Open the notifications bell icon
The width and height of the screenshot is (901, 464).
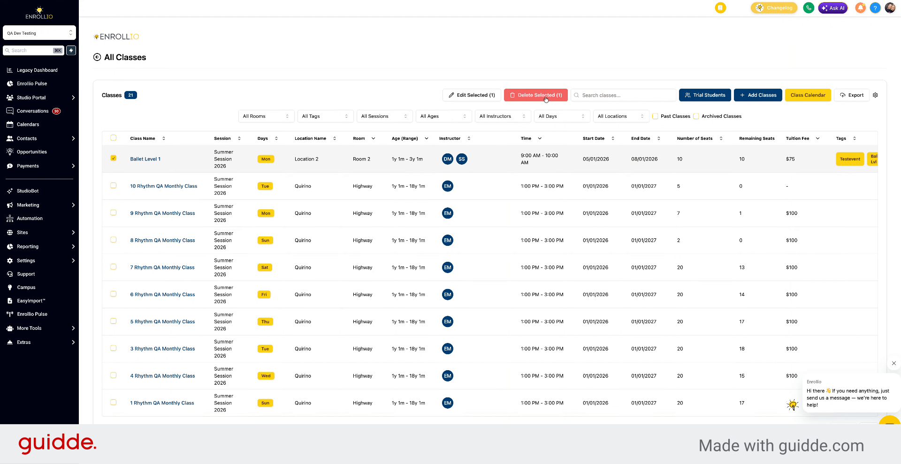click(860, 8)
